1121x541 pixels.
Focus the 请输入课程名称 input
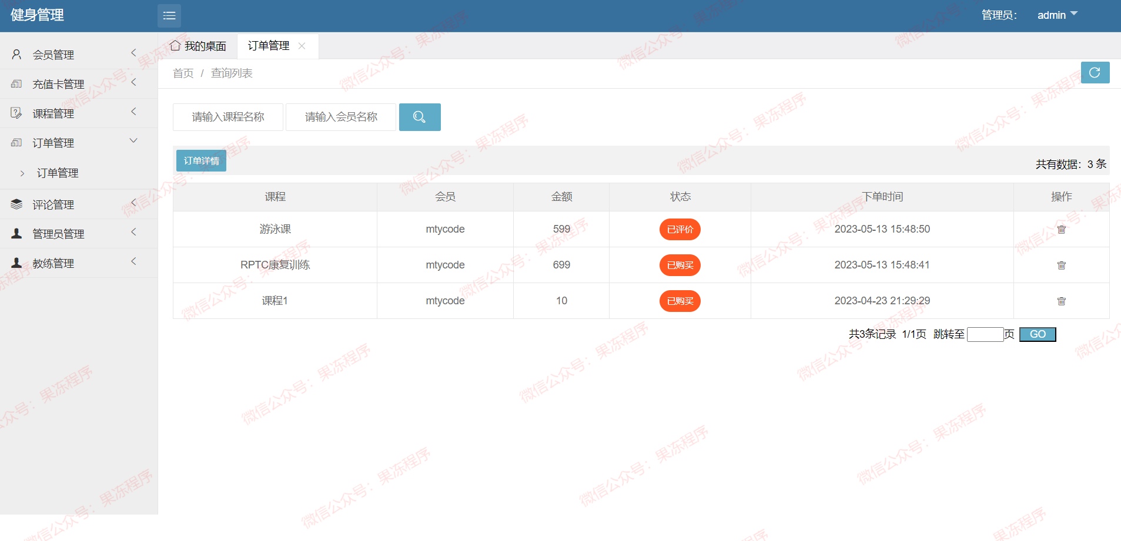(x=228, y=117)
